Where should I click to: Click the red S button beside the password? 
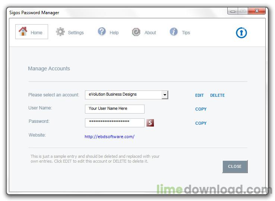coord(150,123)
